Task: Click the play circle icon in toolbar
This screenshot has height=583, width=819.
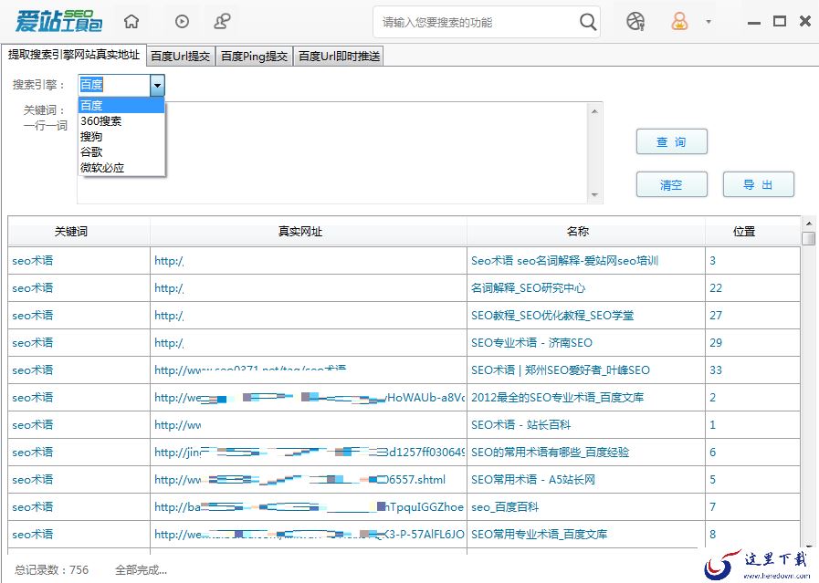Action: (182, 21)
